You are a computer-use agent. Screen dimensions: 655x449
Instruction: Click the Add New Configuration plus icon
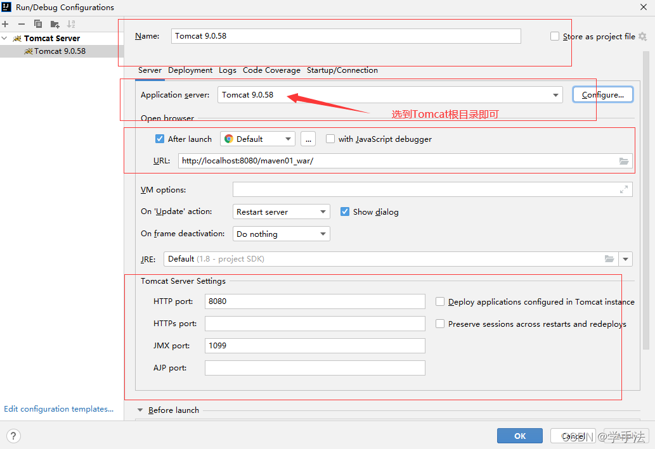point(5,24)
